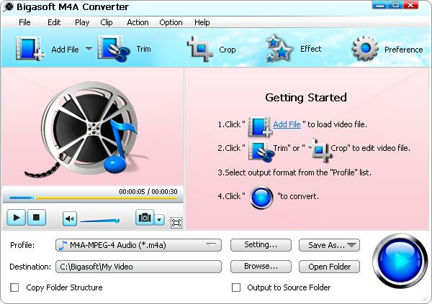
Task: Open the Crop tool
Action: pyautogui.click(x=199, y=49)
